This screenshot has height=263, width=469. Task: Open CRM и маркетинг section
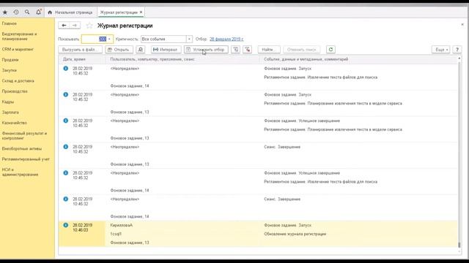(18, 49)
